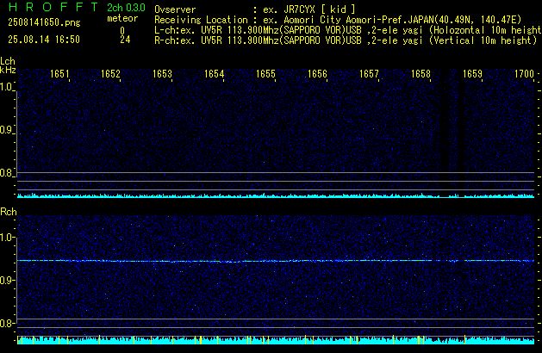Click the cyan signal level strip under Rch
The image size is (542, 353).
pos(276,340)
